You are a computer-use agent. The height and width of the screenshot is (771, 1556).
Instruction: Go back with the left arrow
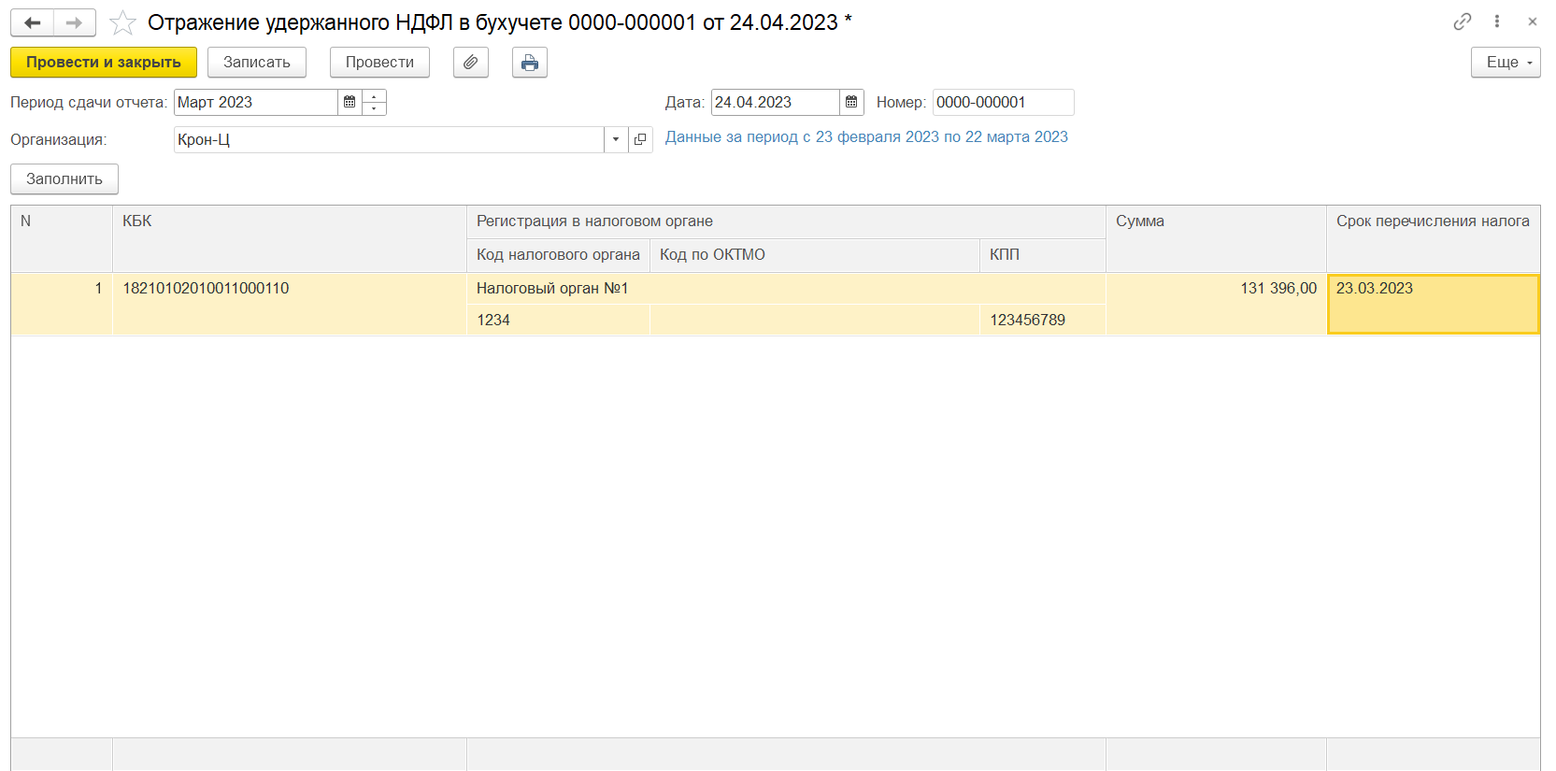pyautogui.click(x=33, y=22)
